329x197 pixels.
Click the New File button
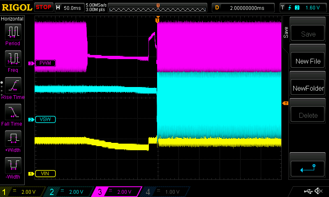click(308, 60)
